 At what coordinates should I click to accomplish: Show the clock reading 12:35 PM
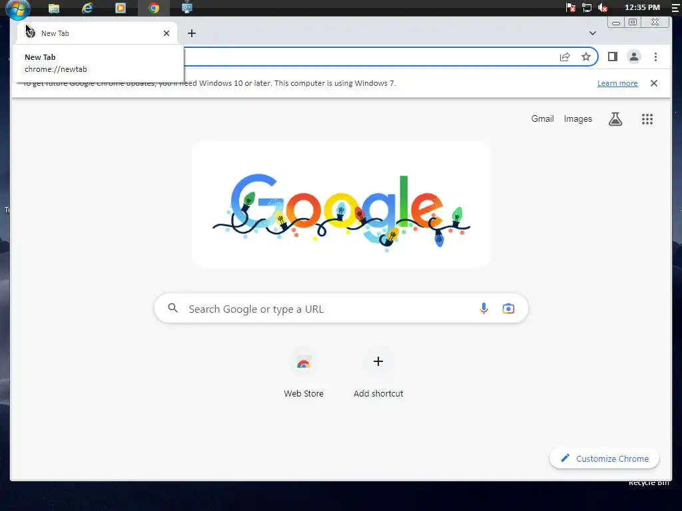pyautogui.click(x=642, y=7)
